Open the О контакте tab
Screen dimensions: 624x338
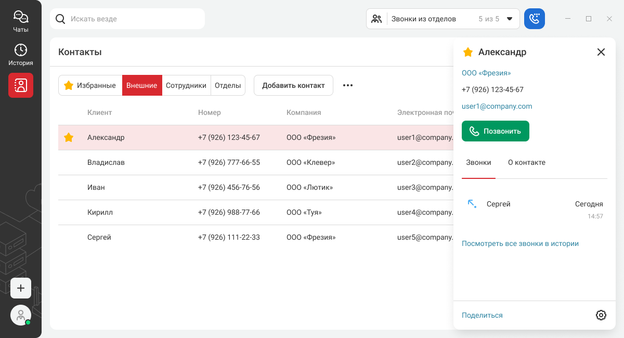click(526, 162)
